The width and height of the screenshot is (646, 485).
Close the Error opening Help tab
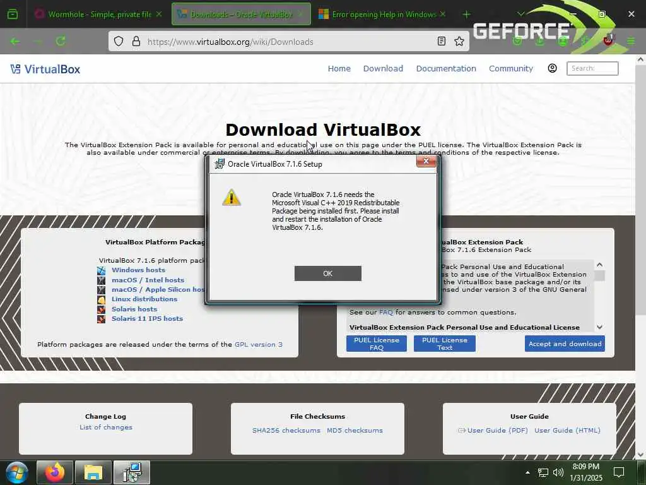[442, 15]
